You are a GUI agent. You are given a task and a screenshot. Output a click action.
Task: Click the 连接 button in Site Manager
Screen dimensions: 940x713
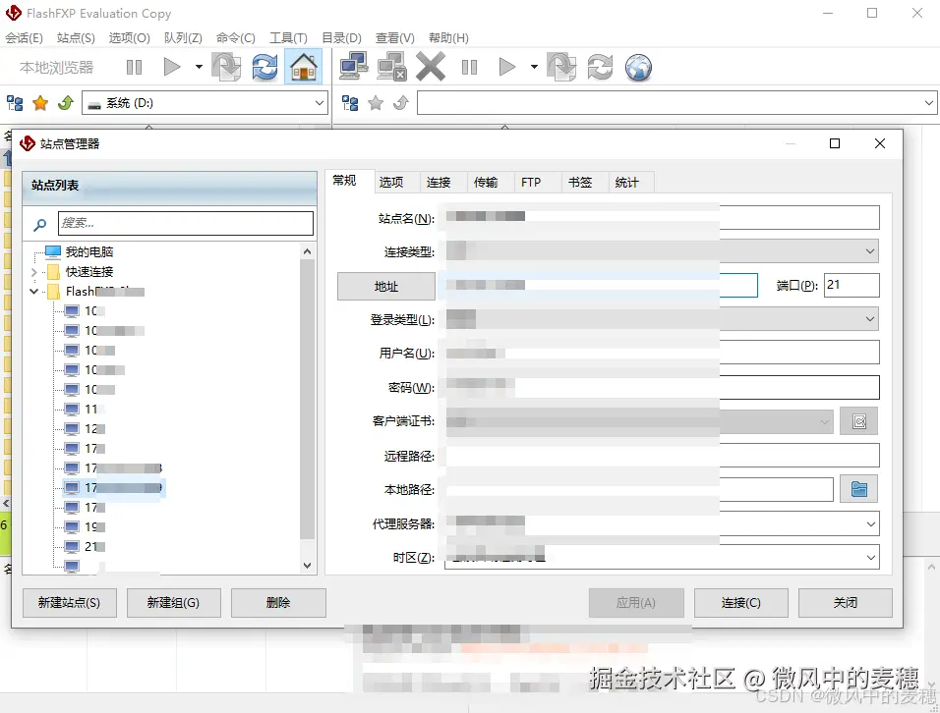point(740,602)
